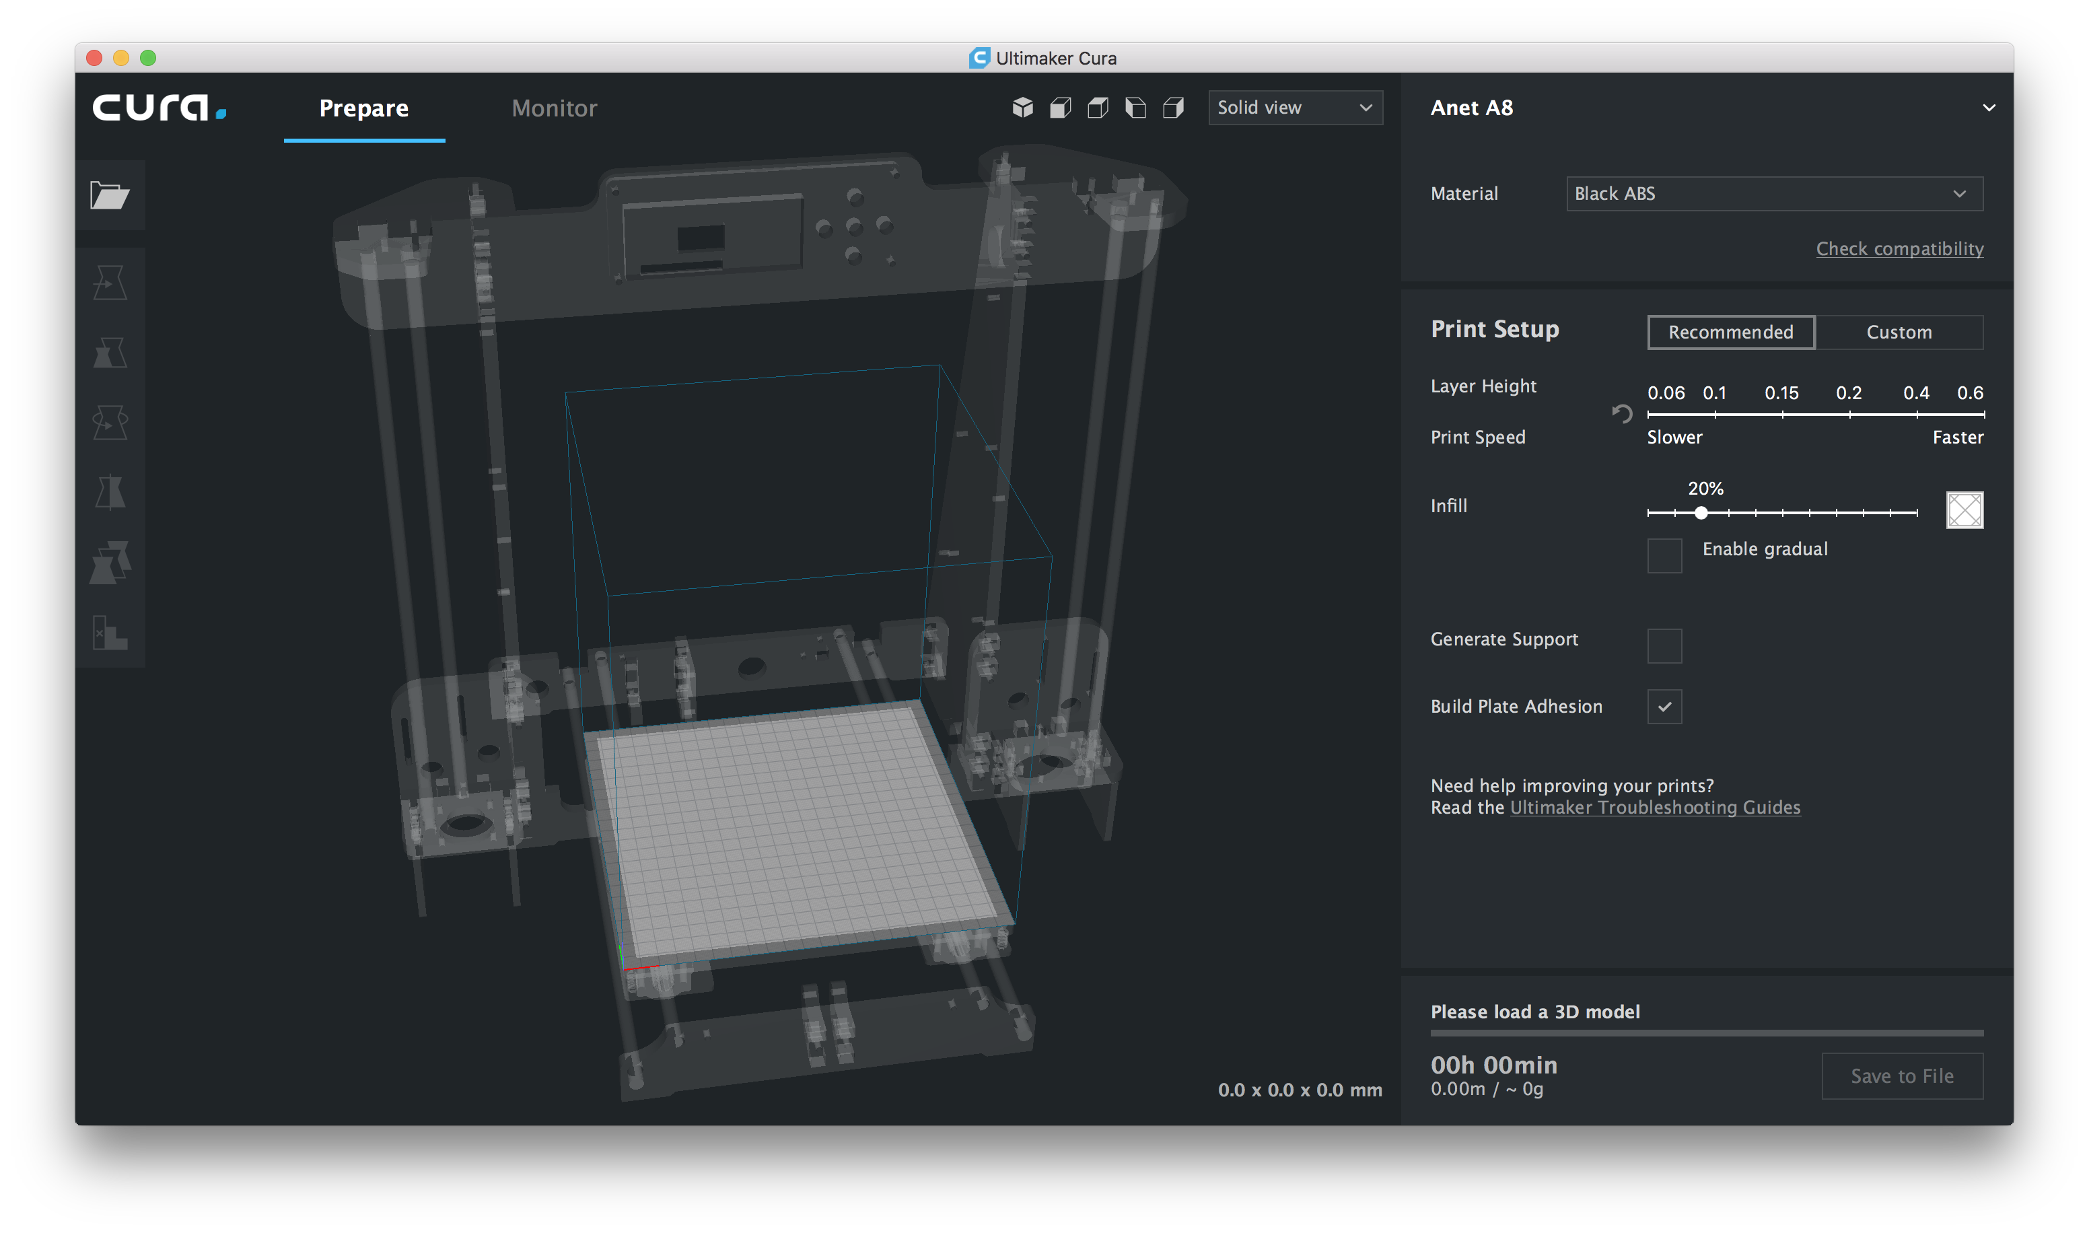Click the Layer Height label
Viewport: 2089px width, 1233px height.
tap(1483, 386)
